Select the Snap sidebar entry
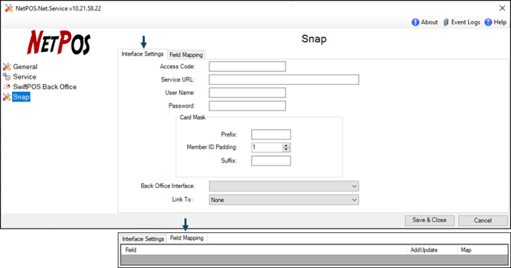Screen dimensions: 511x268 pos(22,97)
